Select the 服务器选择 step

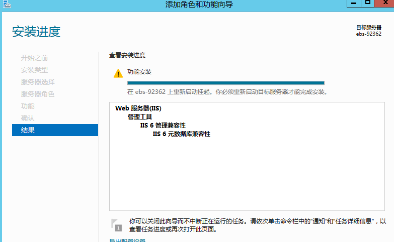pos(38,82)
